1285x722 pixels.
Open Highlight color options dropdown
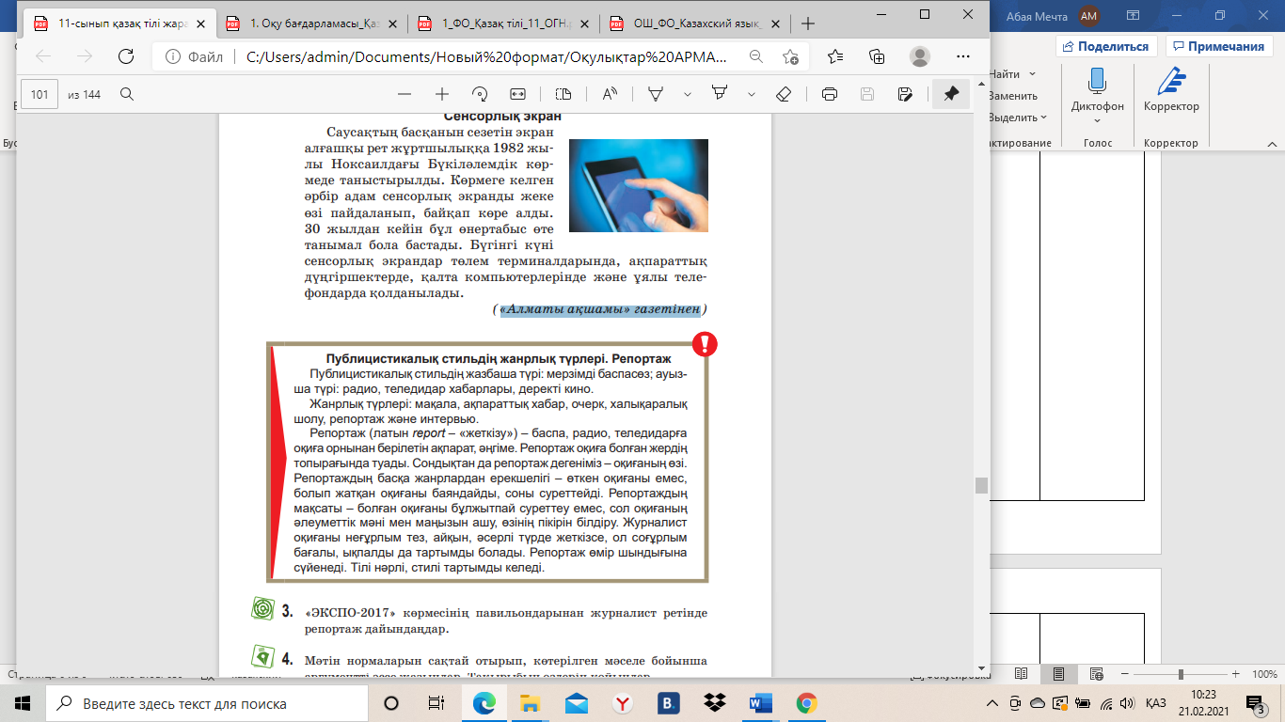pyautogui.click(x=751, y=94)
